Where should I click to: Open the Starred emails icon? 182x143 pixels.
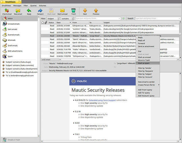tap(5, 35)
